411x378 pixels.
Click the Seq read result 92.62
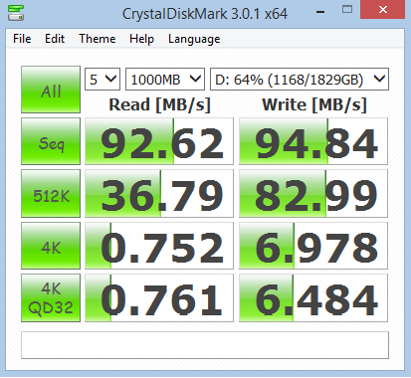[x=159, y=141]
